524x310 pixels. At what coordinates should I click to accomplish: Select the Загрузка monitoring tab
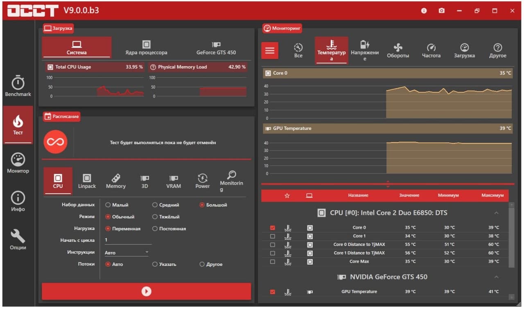tap(464, 51)
